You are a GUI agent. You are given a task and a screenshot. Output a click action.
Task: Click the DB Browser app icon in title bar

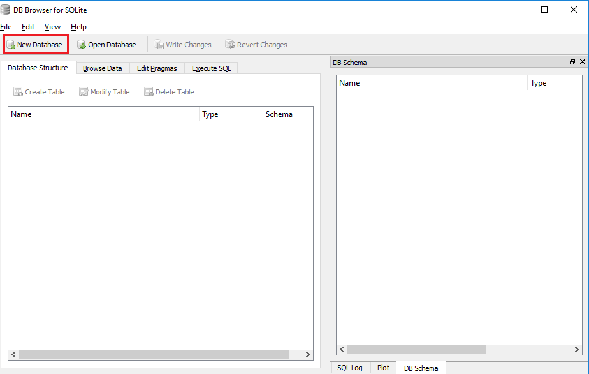tap(5, 10)
